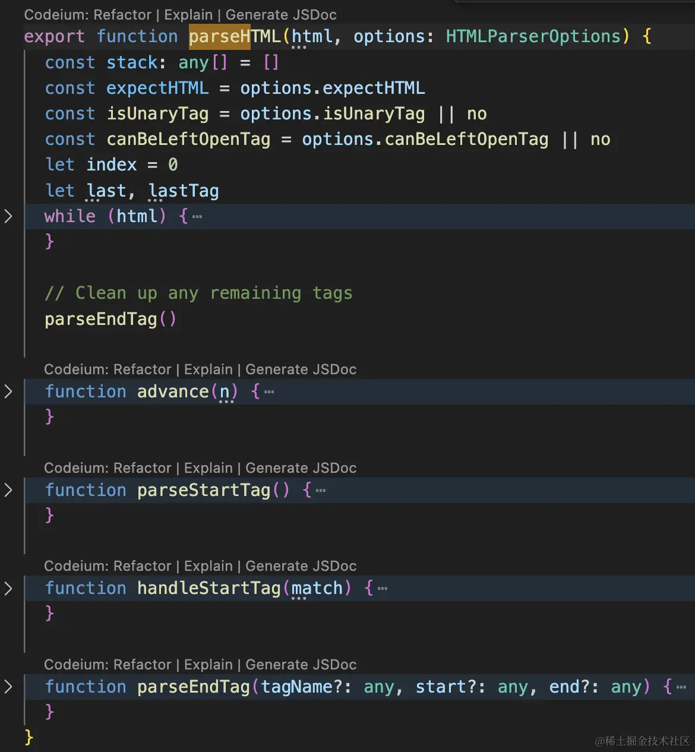Click 'no' at end of canBeLeftOpenTag line

[x=601, y=139]
